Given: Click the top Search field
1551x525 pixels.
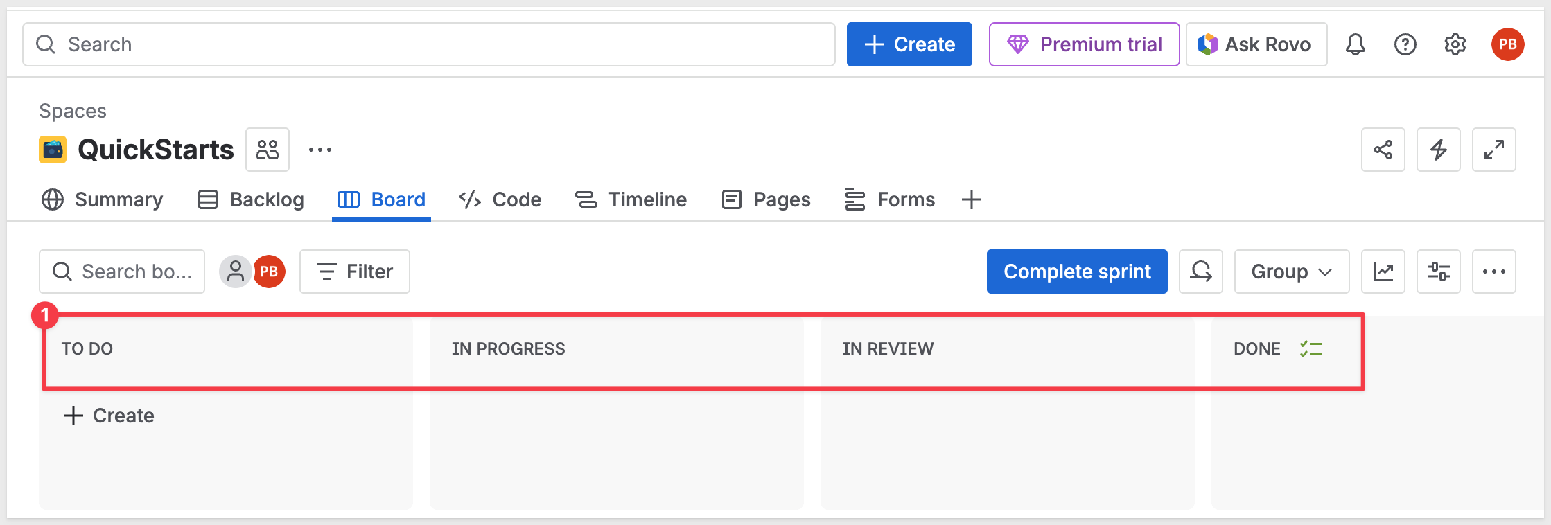Looking at the screenshot, I should 428,44.
